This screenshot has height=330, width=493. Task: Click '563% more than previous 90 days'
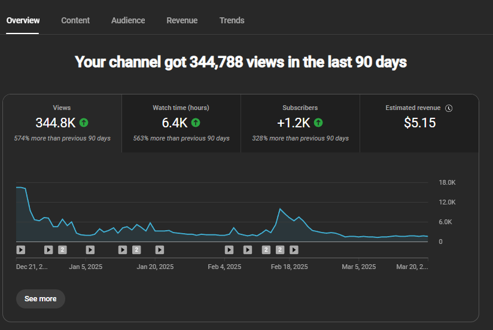(x=181, y=138)
